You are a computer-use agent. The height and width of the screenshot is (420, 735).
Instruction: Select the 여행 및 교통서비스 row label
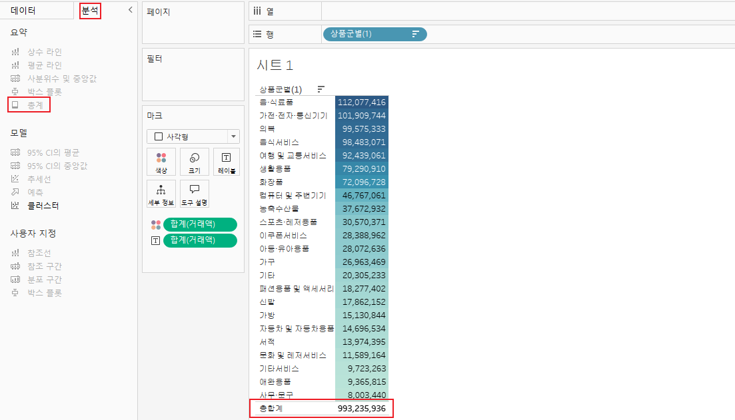coord(293,156)
